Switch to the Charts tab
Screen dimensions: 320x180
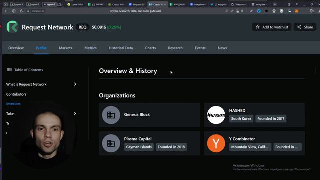pyautogui.click(x=150, y=48)
